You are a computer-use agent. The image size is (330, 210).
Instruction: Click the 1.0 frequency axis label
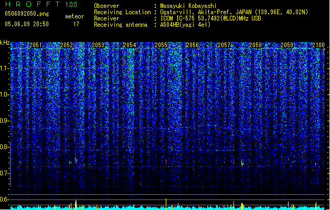click(5, 95)
